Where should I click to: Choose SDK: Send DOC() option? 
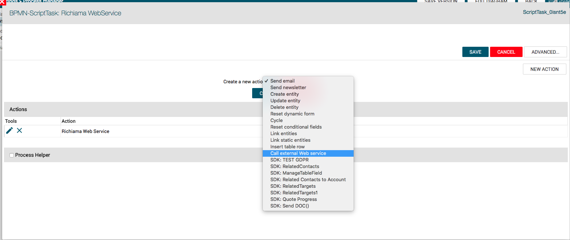pos(308,206)
